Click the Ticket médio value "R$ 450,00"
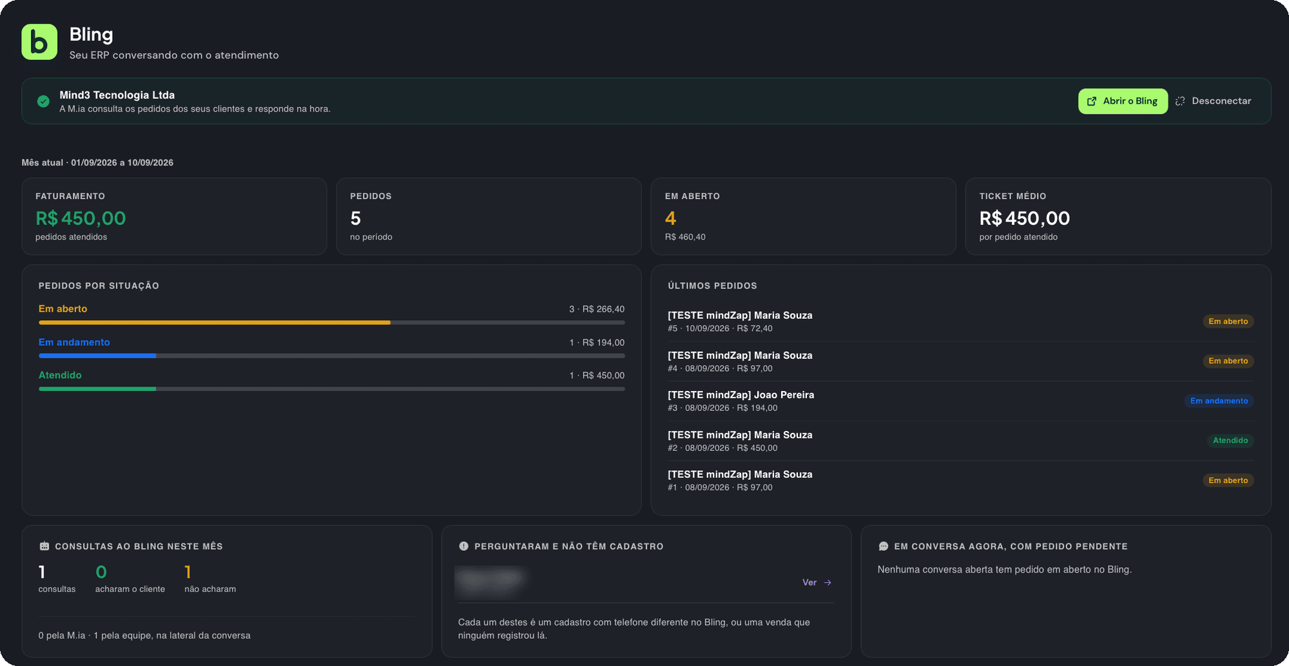1289x666 pixels. [1025, 218]
